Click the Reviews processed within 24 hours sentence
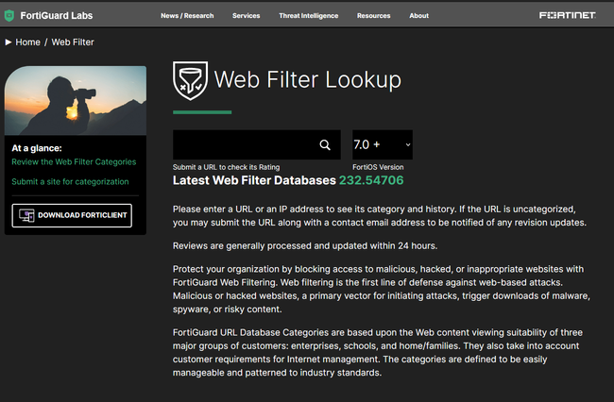The image size is (614, 402). point(305,246)
